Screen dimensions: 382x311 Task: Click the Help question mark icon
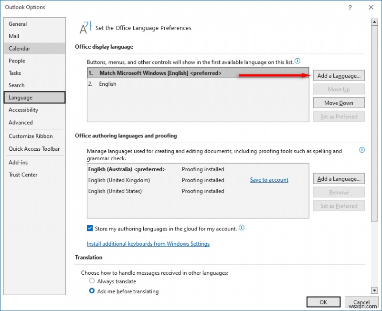tap(350, 7)
